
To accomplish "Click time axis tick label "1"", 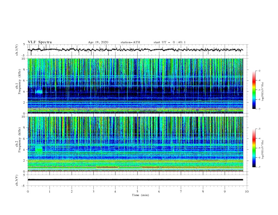I will click(49, 191).
